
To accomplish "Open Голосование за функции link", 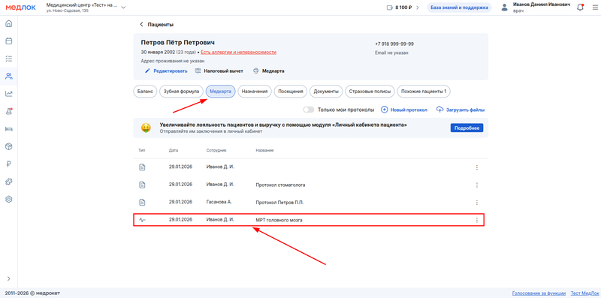I will (x=539, y=293).
